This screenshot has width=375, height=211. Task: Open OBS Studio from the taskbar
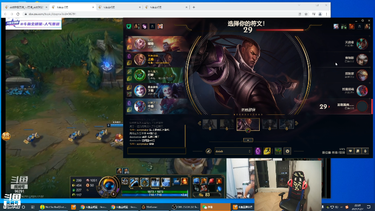pyautogui.click(x=185, y=207)
